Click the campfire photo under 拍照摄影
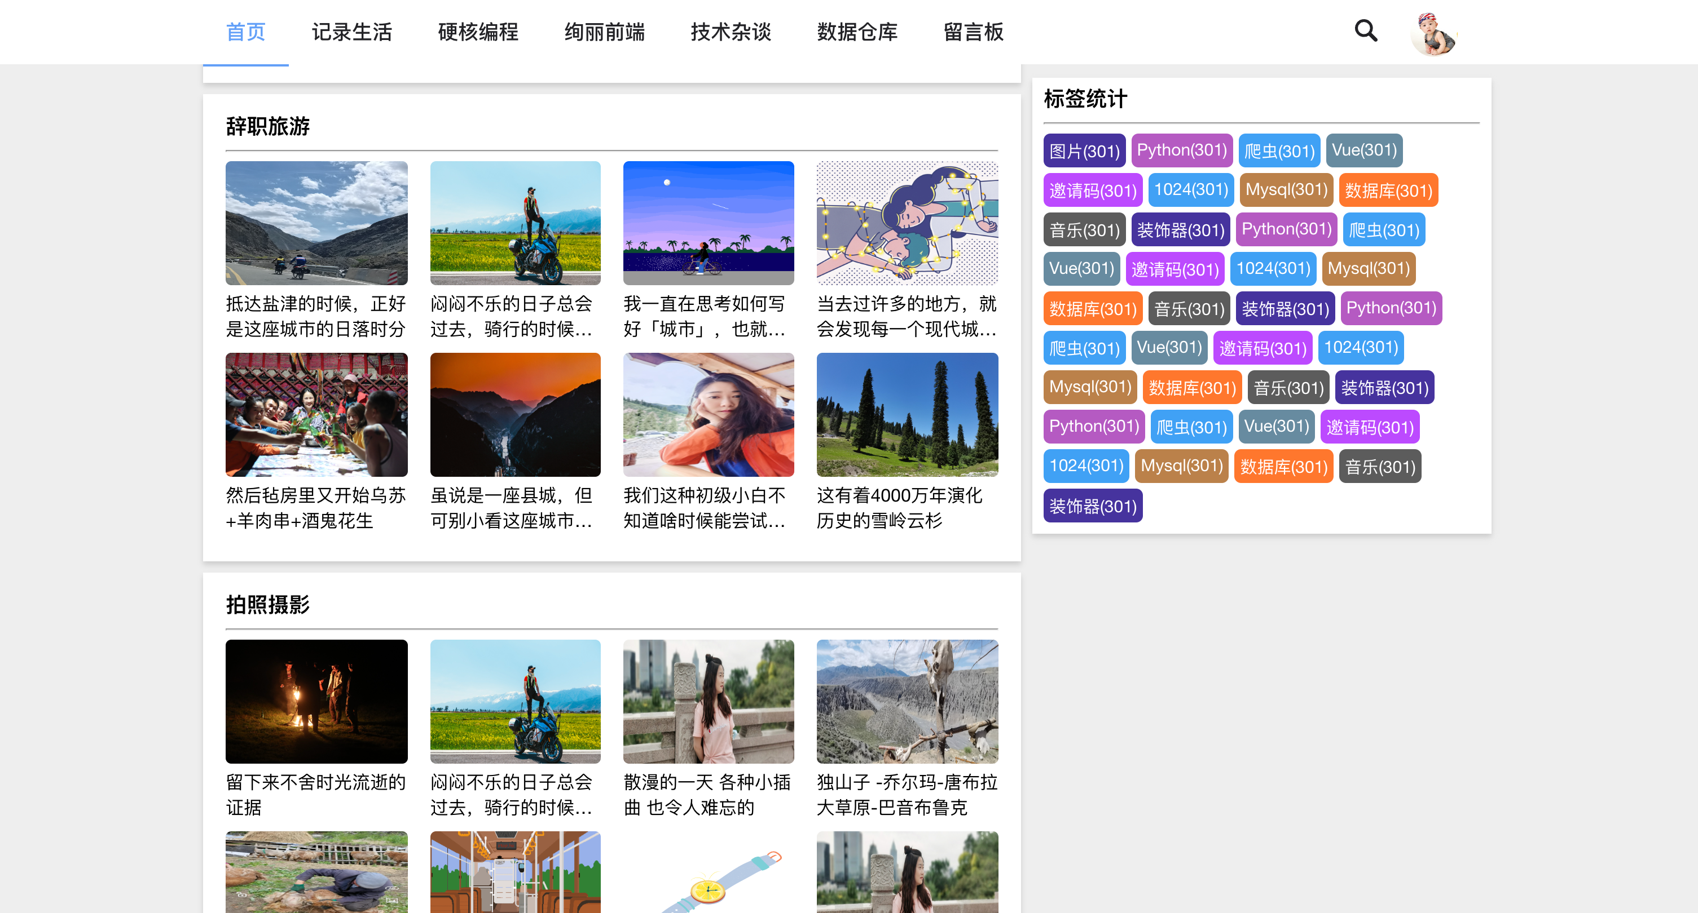The height and width of the screenshot is (913, 1698). pos(316,701)
